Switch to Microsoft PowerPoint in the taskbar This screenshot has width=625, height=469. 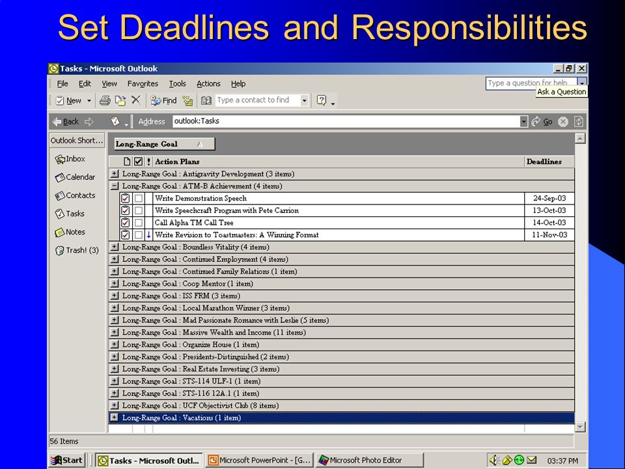pos(260,461)
